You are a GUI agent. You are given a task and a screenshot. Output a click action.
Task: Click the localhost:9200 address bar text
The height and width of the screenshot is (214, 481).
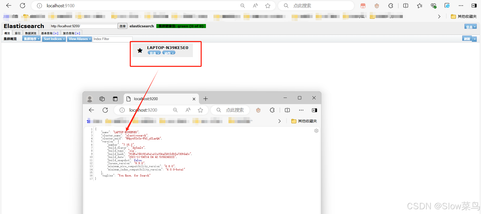coord(143,110)
